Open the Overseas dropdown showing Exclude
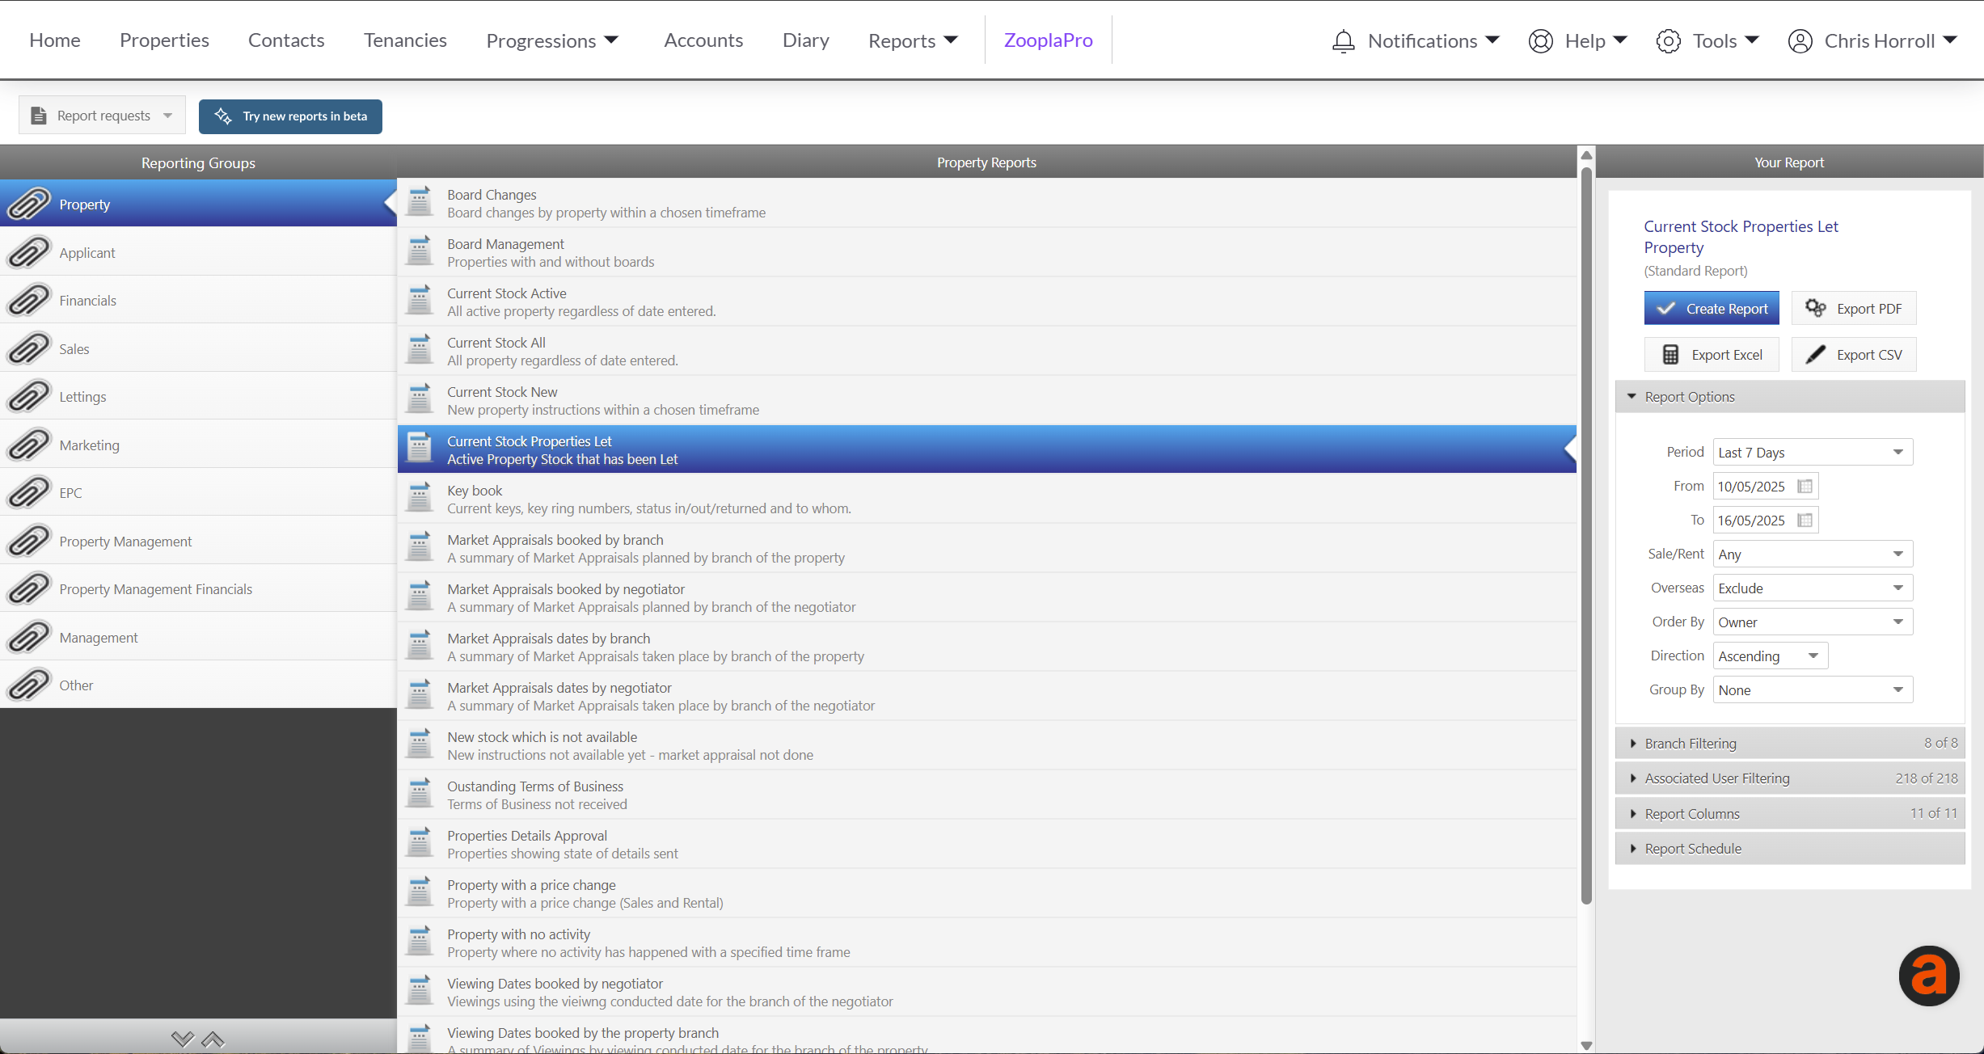The image size is (1984, 1054). click(x=1813, y=588)
